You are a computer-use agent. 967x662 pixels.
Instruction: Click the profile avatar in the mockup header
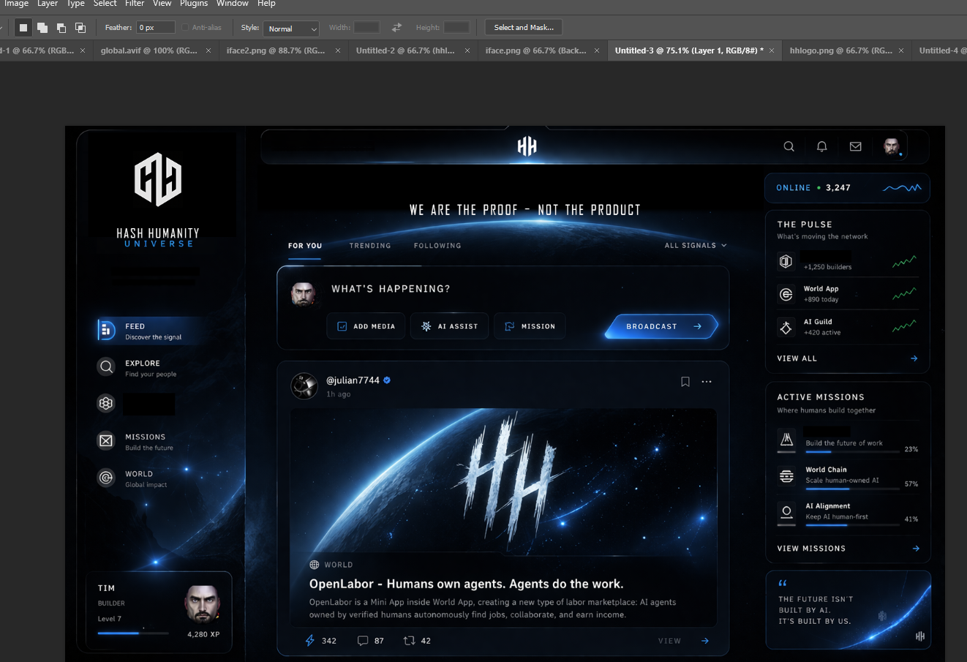coord(892,146)
